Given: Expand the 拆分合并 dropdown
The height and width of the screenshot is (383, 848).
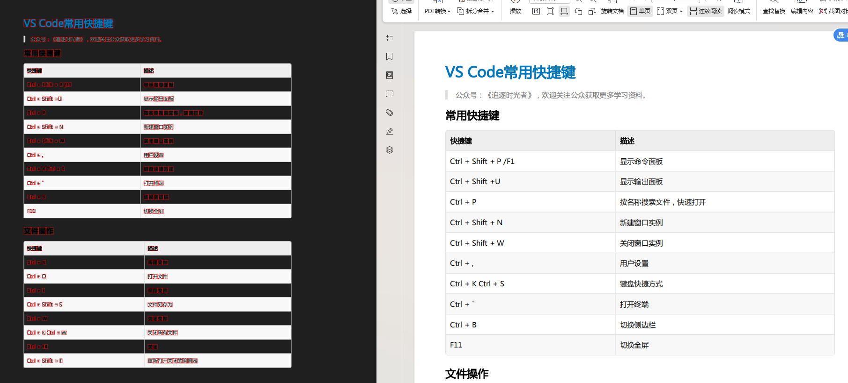Looking at the screenshot, I should coord(476,11).
